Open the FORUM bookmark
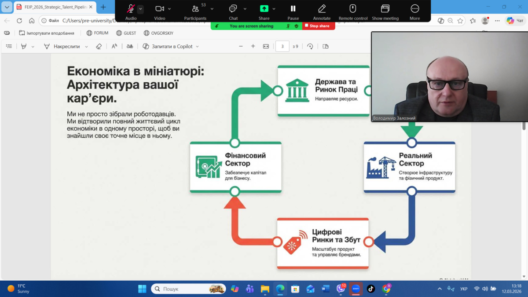Screen dimensions: 528x297 click(x=97, y=33)
